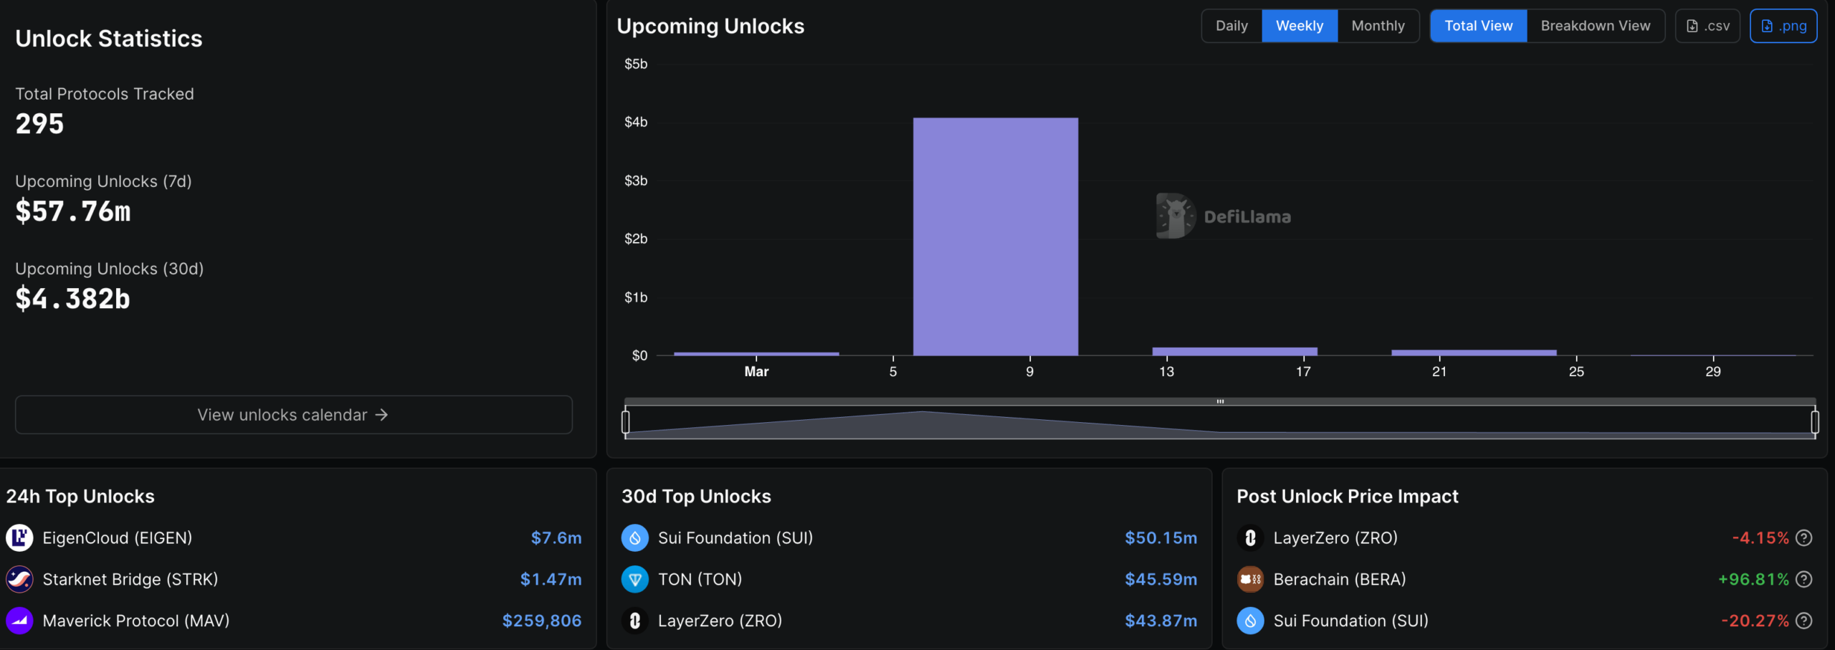Switch to Breakdown View
Screen dimensions: 1835x650
[x=1596, y=26]
